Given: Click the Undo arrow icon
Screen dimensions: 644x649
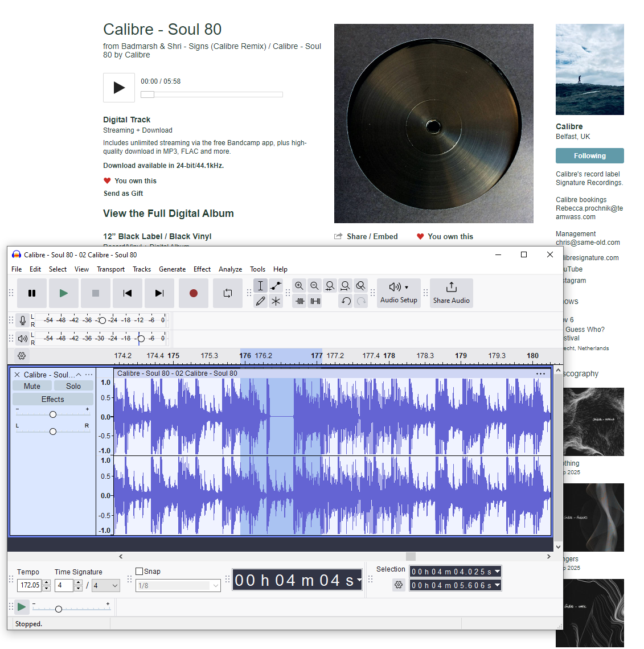Looking at the screenshot, I should click(346, 301).
